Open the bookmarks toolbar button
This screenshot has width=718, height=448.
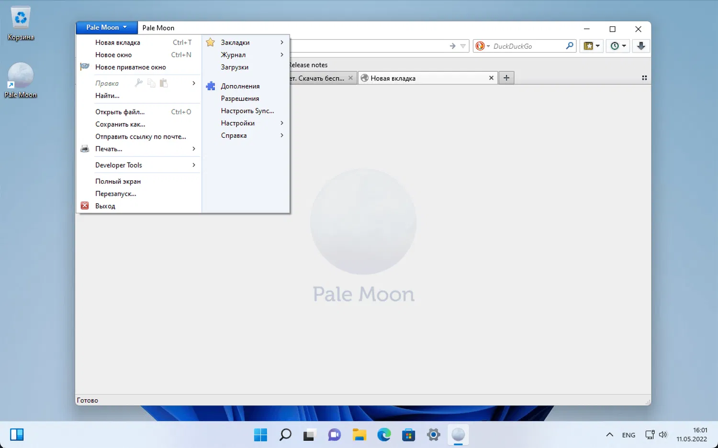coord(592,46)
